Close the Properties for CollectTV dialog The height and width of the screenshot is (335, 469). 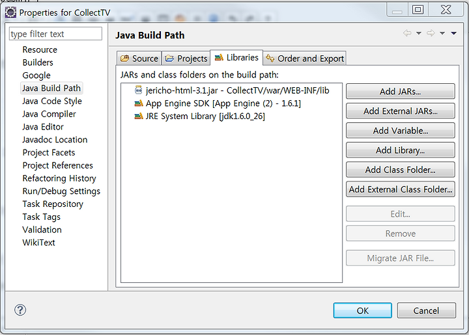coord(446,10)
